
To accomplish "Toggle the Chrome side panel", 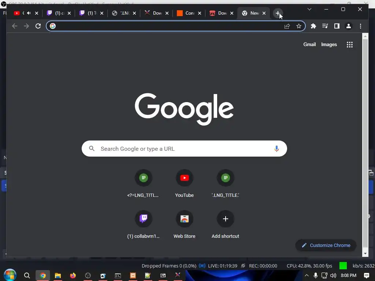I will [337, 26].
